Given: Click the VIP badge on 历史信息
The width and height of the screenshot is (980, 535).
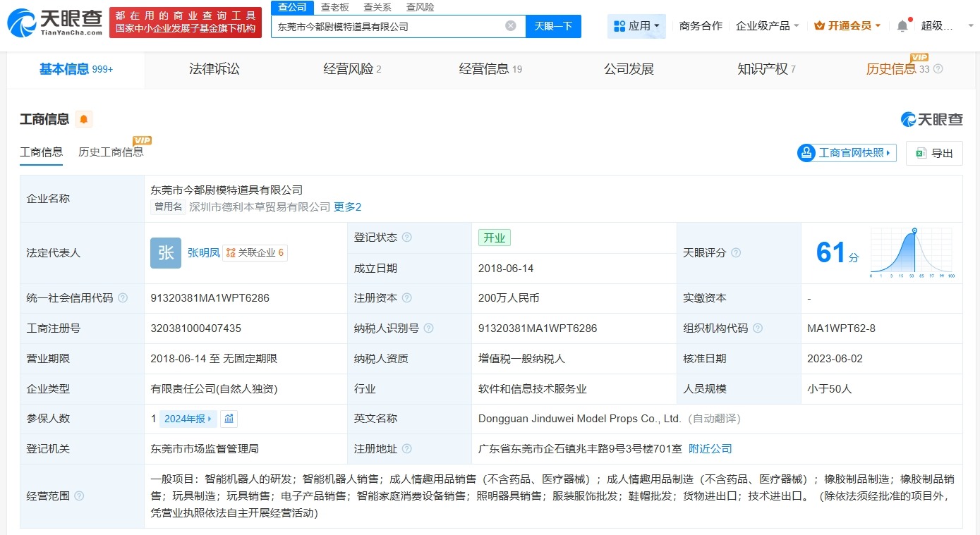Looking at the screenshot, I should (x=919, y=58).
